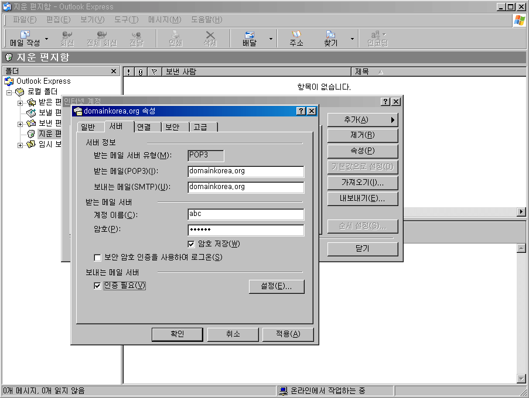Click the 제거(R) button
The width and height of the screenshot is (529, 398).
click(x=363, y=135)
